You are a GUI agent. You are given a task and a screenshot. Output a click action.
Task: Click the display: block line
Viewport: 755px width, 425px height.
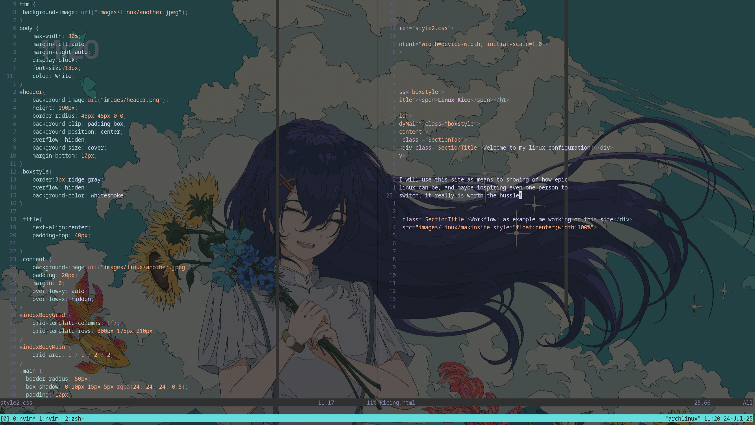(x=55, y=60)
